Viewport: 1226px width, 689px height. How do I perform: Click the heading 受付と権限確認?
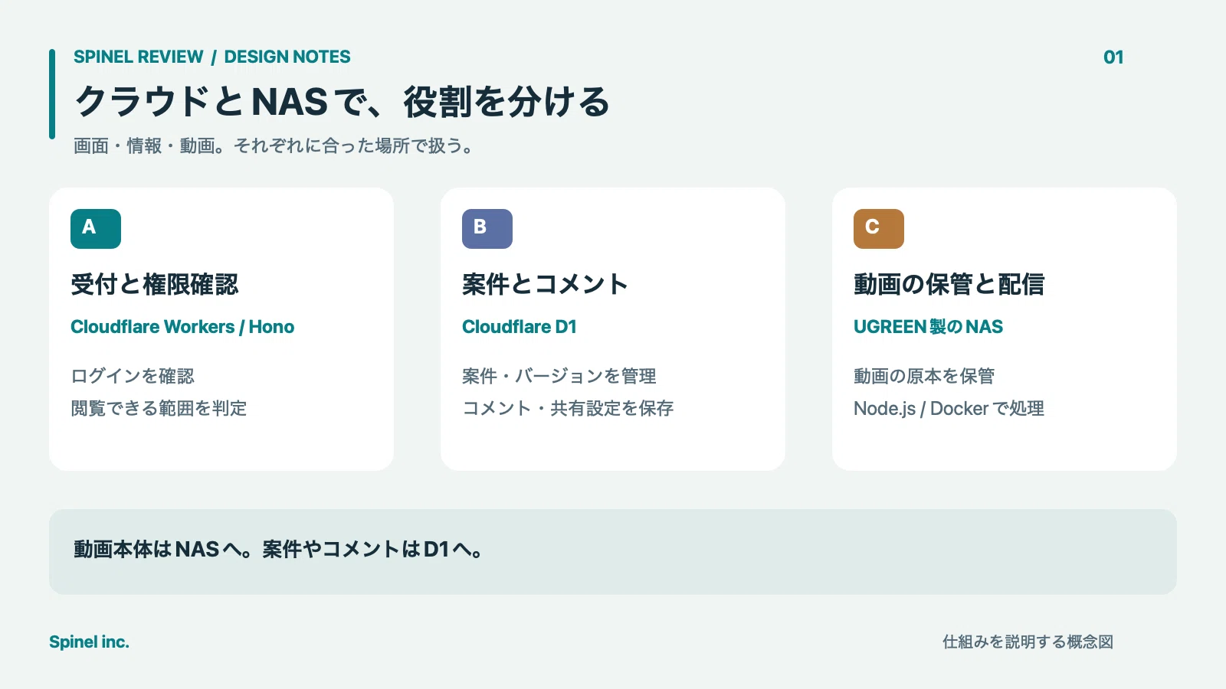point(155,284)
